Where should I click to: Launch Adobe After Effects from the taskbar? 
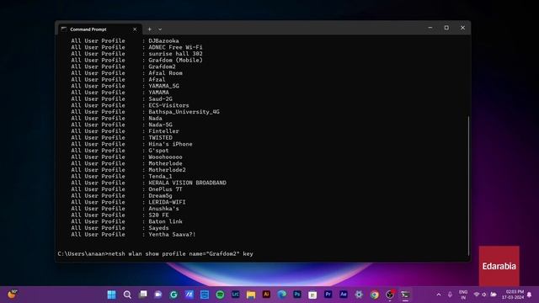pos(344,295)
